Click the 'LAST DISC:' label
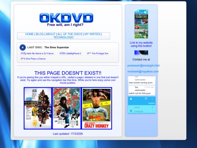197x148 pixels. (x=35, y=48)
